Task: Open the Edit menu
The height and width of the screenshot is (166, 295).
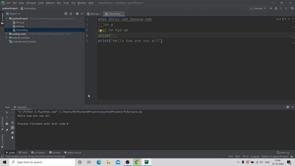Action: pos(15,3)
